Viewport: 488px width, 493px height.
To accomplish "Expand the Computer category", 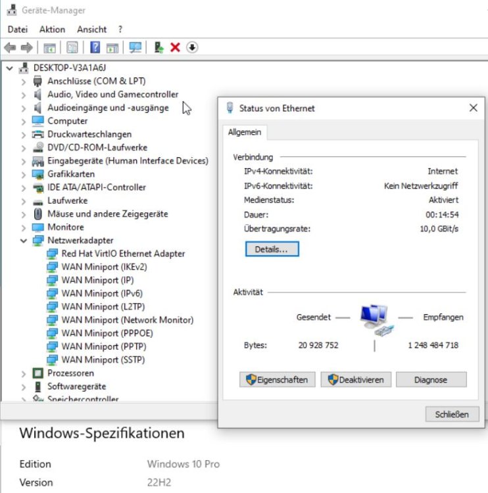I will (x=24, y=122).
